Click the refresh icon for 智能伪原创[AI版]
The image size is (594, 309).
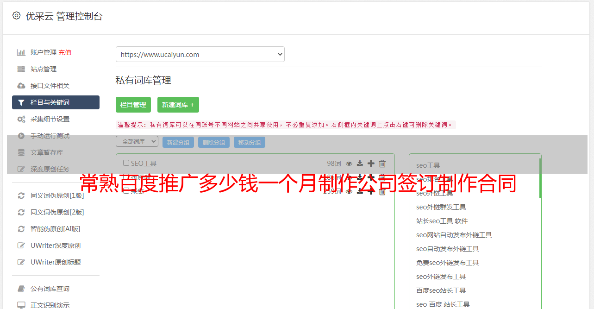[21, 229]
